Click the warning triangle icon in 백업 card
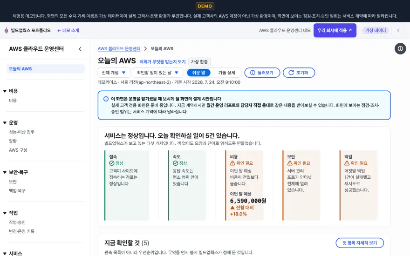Viewport: 410px width, 256px height. click(x=347, y=163)
